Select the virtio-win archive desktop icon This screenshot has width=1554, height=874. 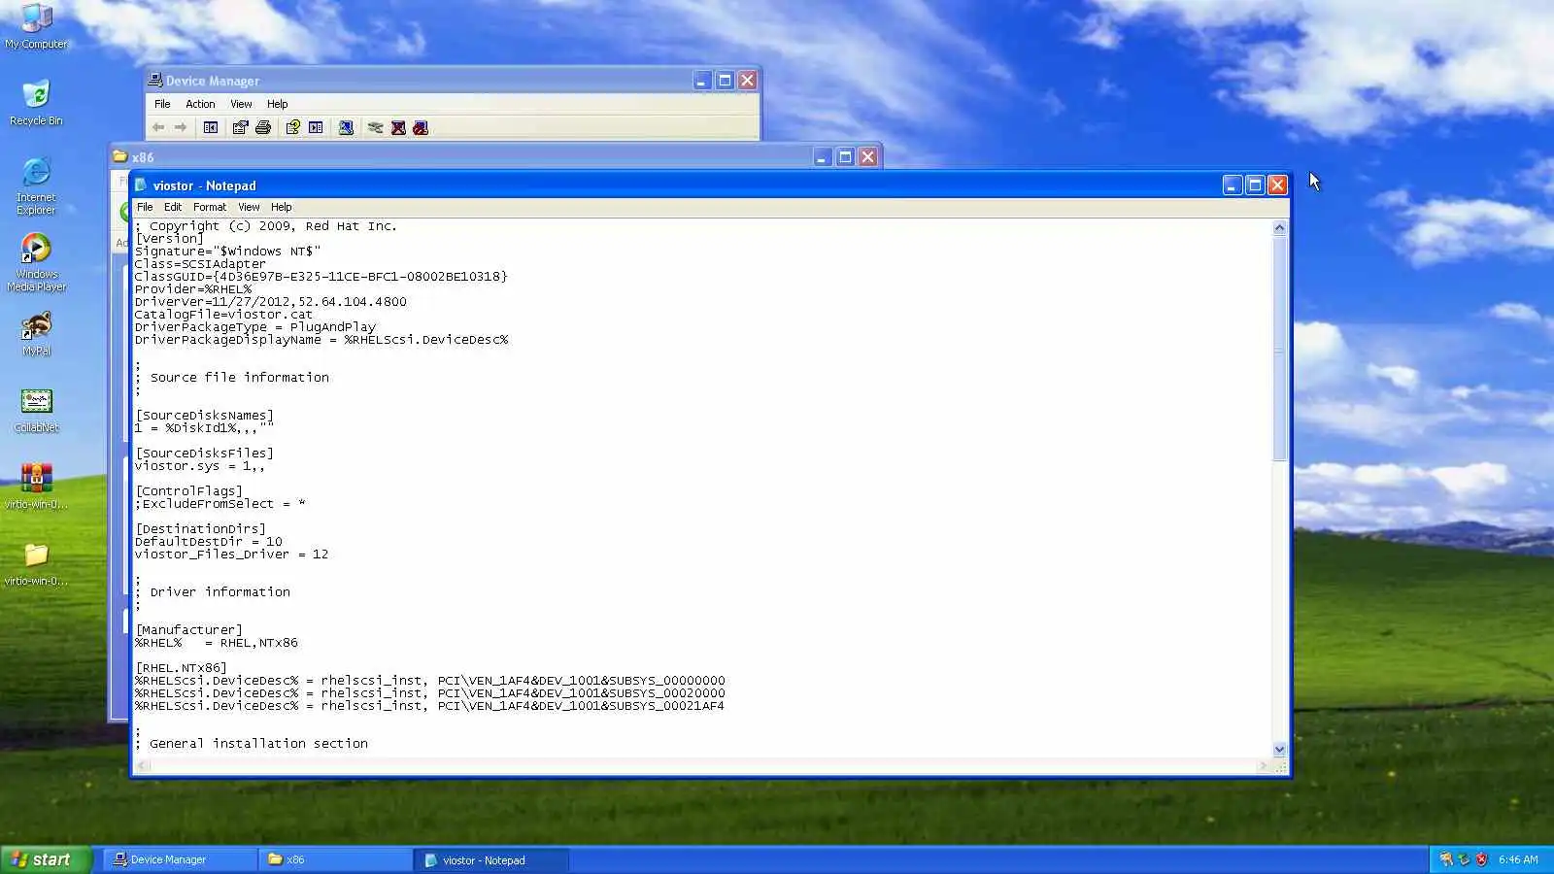click(36, 487)
